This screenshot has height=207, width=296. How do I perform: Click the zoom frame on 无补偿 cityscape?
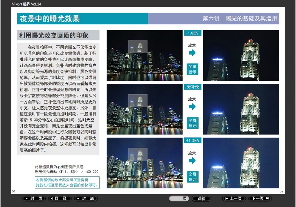pyautogui.click(x=138, y=101)
